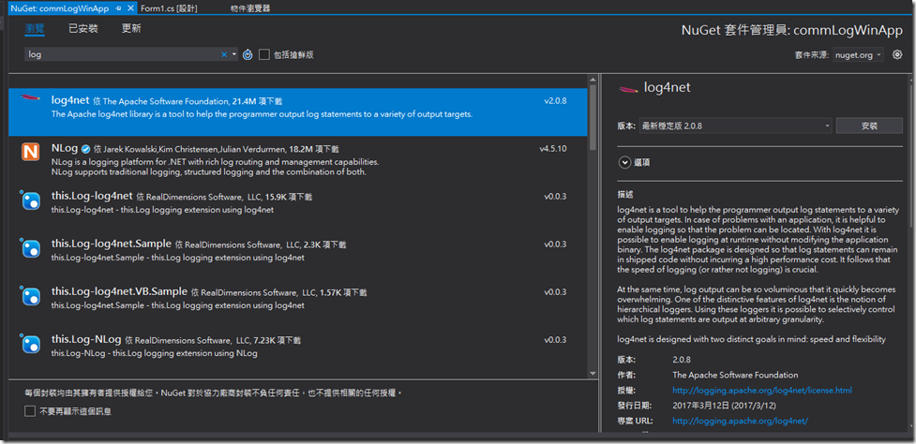Click the icon for this.Log-log4net.Sample package

click(x=30, y=248)
